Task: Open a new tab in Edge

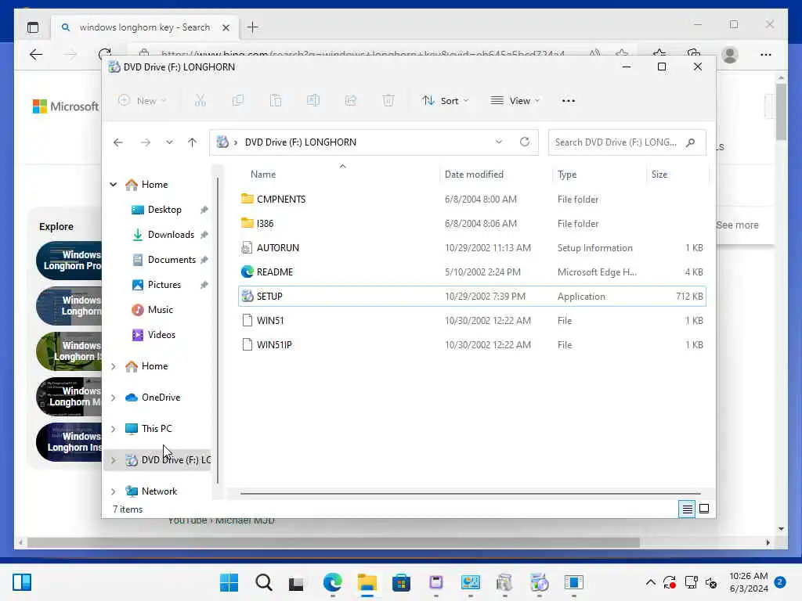Action: pos(253,27)
